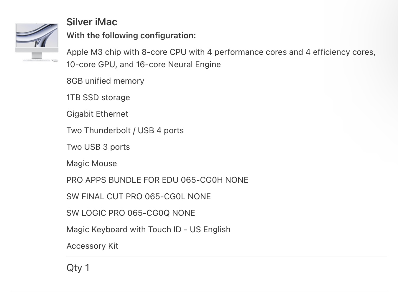Click the Silver iMac product thumbnail

tap(37, 42)
